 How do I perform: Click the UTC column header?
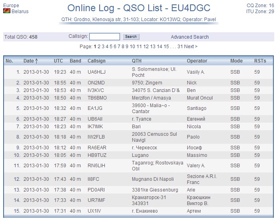pyautogui.click(x=58, y=61)
